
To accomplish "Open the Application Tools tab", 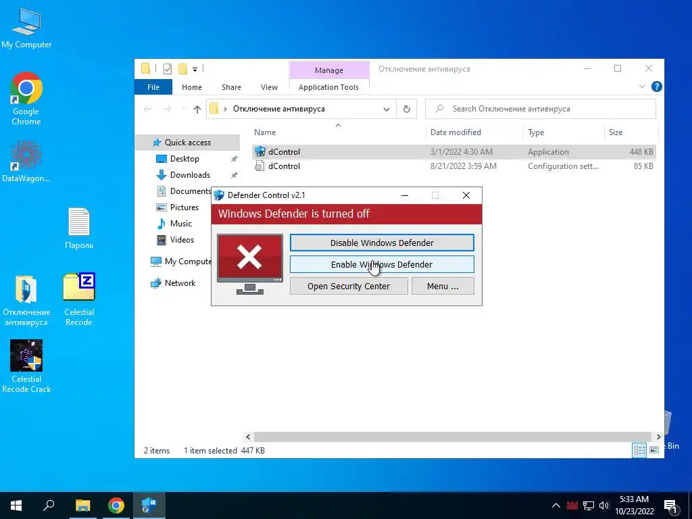I will tap(329, 87).
